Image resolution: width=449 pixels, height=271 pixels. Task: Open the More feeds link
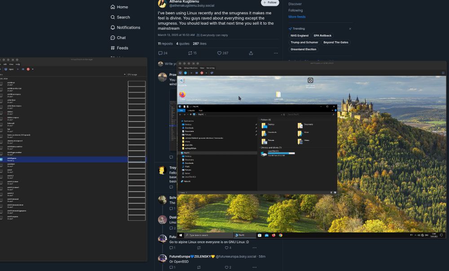point(297,17)
